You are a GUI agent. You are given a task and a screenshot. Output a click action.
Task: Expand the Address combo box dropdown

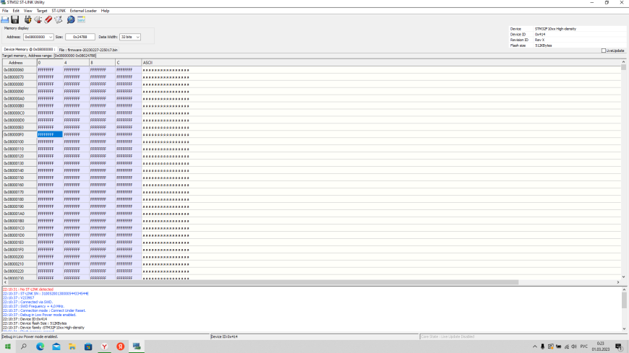[51, 37]
